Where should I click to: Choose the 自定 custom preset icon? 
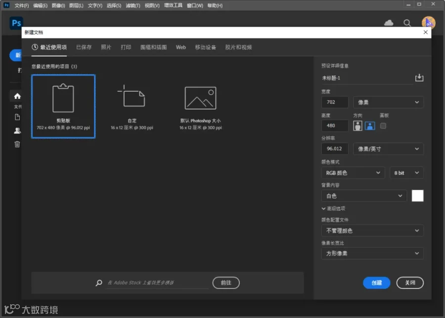[x=132, y=96]
